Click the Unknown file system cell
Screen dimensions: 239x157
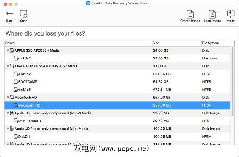click(209, 58)
